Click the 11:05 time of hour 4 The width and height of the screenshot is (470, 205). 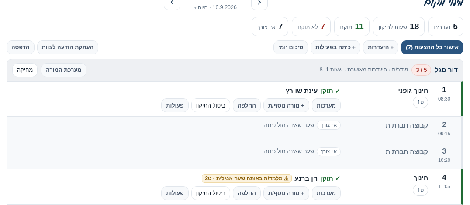tap(444, 187)
